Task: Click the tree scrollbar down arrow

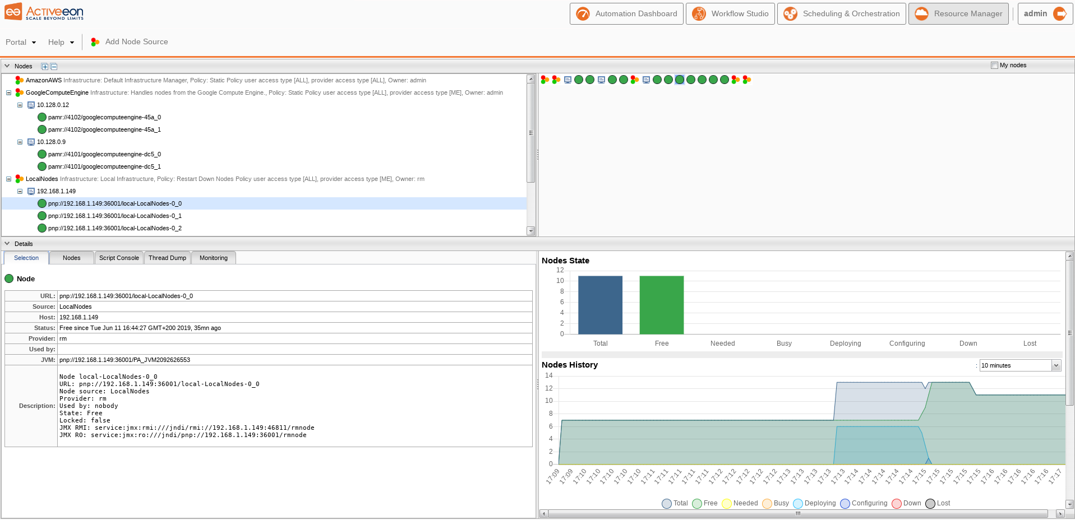Action: pyautogui.click(x=530, y=231)
